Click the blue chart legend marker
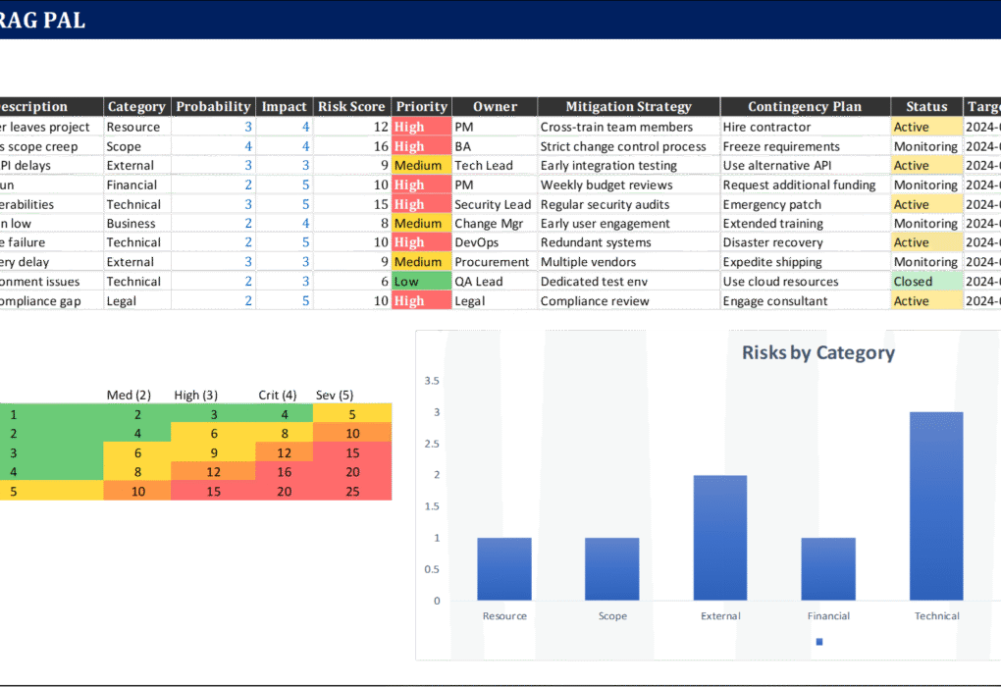1001x687 pixels. tap(818, 642)
